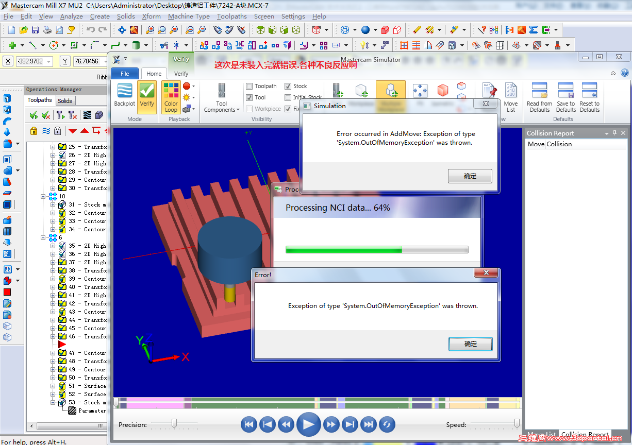Regenerate all selected operations icon
The height and width of the screenshot is (445, 632).
point(60,114)
